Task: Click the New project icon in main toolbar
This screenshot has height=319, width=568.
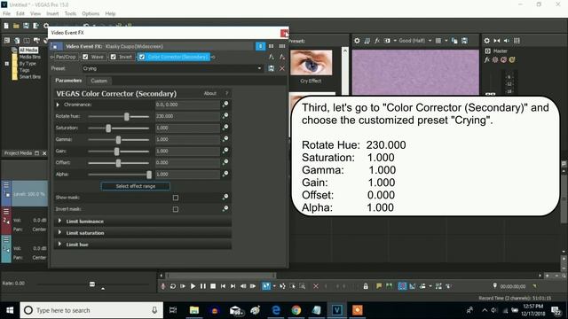Action: [6, 26]
